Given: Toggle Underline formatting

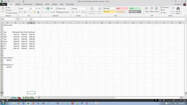Looking at the screenshot, I should (x=25, y=12).
